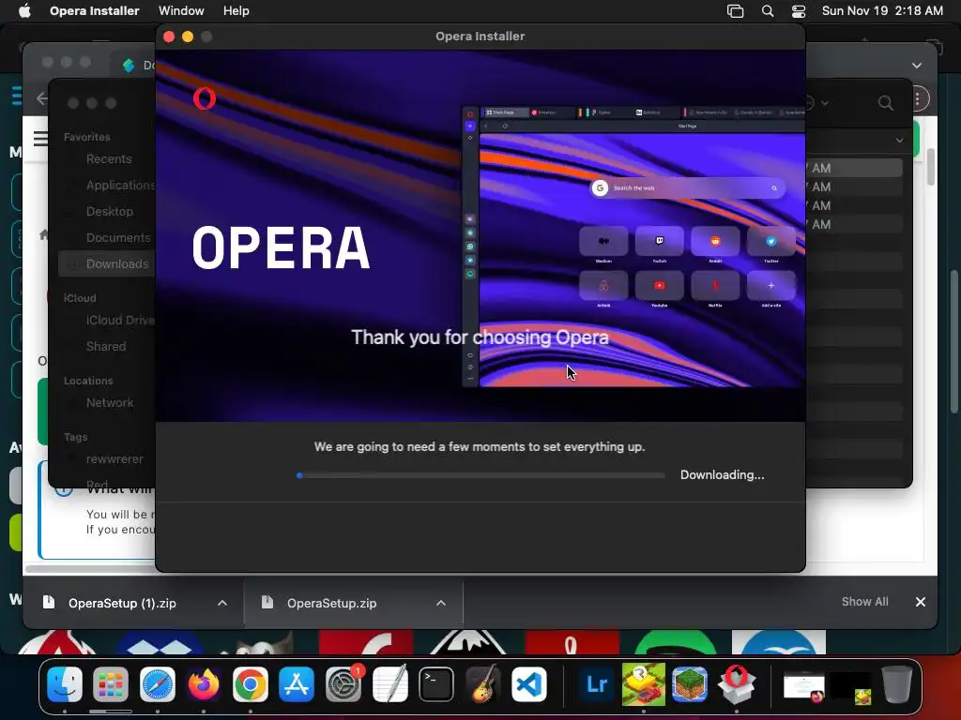961x720 pixels.
Task: Launch Visual Studio Code from the dock
Action: point(529,683)
